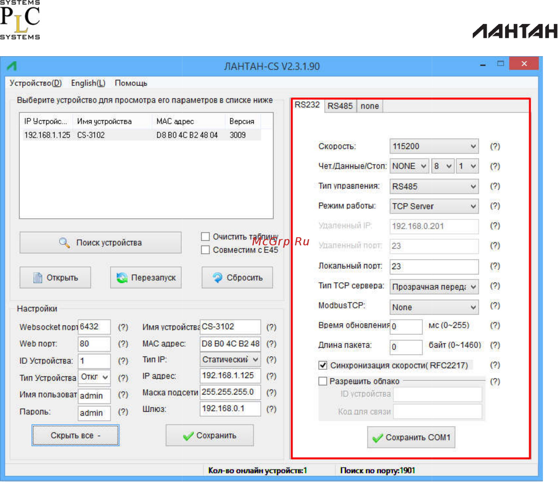
Task: Click help (?) next to Разрешить облако
Action: pyautogui.click(x=495, y=381)
